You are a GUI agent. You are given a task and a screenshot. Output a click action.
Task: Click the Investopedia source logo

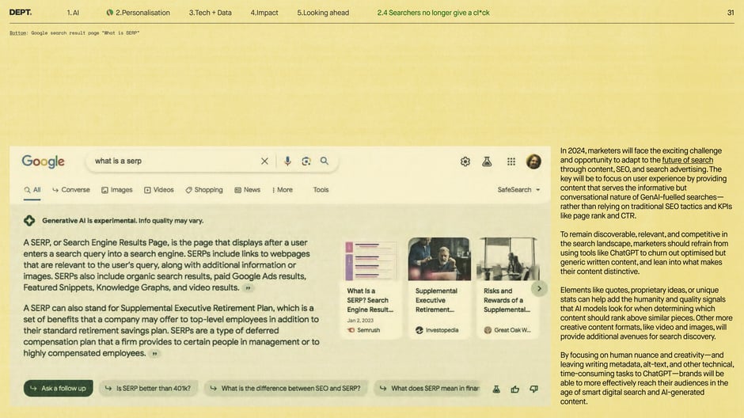[419, 330]
